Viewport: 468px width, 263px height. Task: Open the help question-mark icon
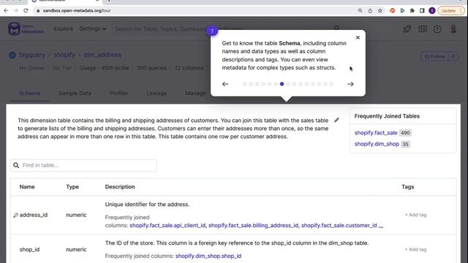[x=437, y=29]
